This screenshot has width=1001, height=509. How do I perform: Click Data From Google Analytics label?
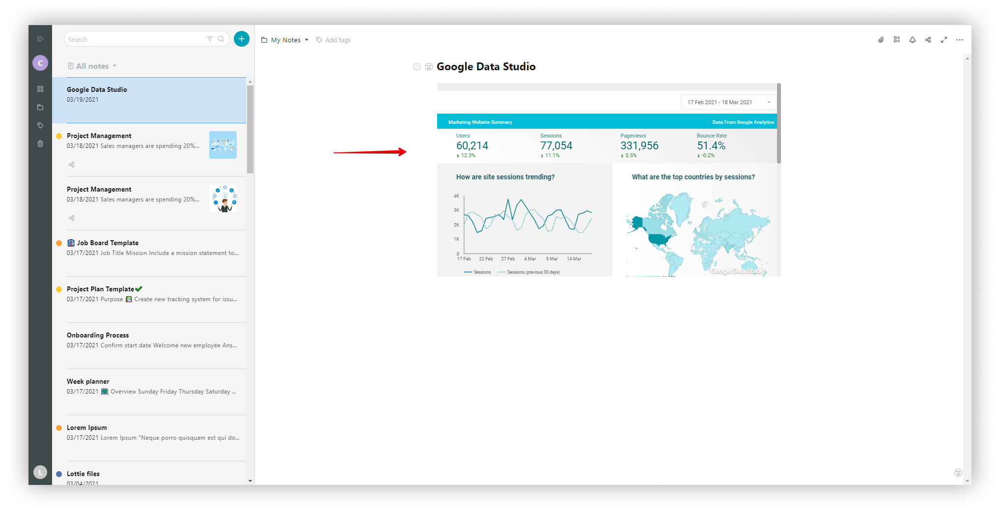743,122
